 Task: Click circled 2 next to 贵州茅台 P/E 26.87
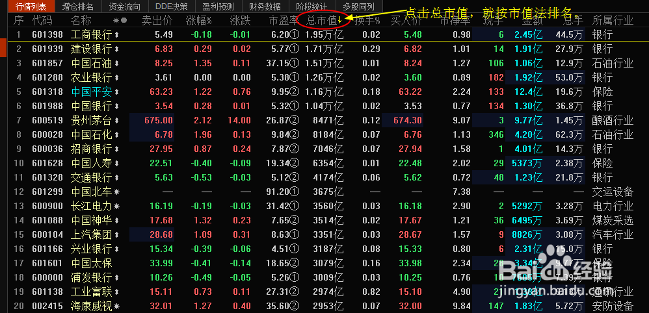[x=295, y=121]
